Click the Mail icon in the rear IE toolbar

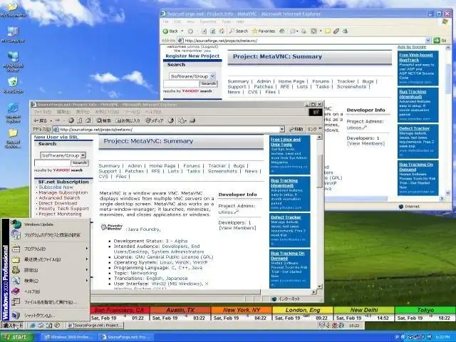[294, 31]
